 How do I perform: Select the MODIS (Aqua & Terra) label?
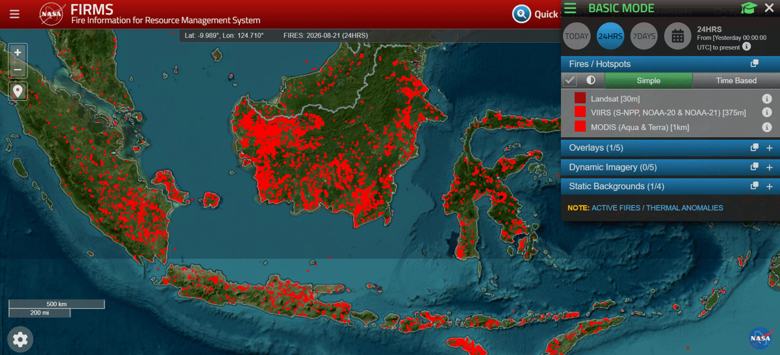(x=640, y=127)
